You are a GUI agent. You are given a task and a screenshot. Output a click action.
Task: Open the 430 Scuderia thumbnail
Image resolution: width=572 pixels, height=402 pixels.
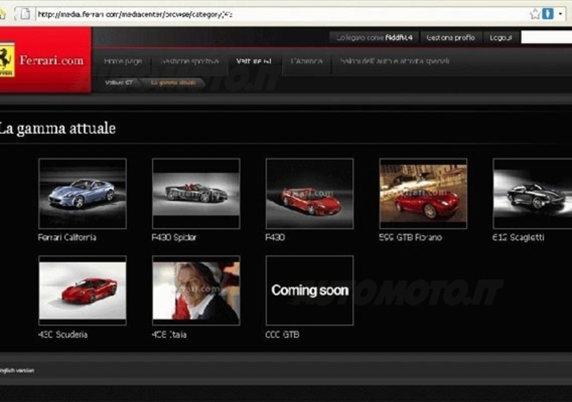(82, 290)
